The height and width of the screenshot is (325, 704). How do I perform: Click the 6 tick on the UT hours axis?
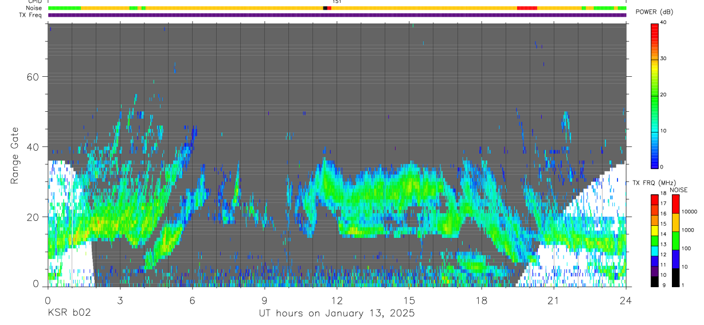click(193, 300)
